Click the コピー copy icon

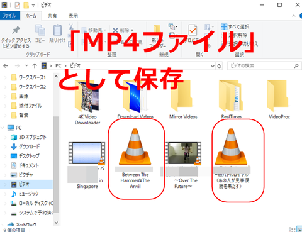coord(40,30)
